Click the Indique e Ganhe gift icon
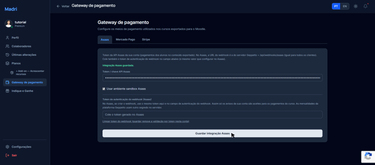The image size is (375, 165). click(8, 91)
